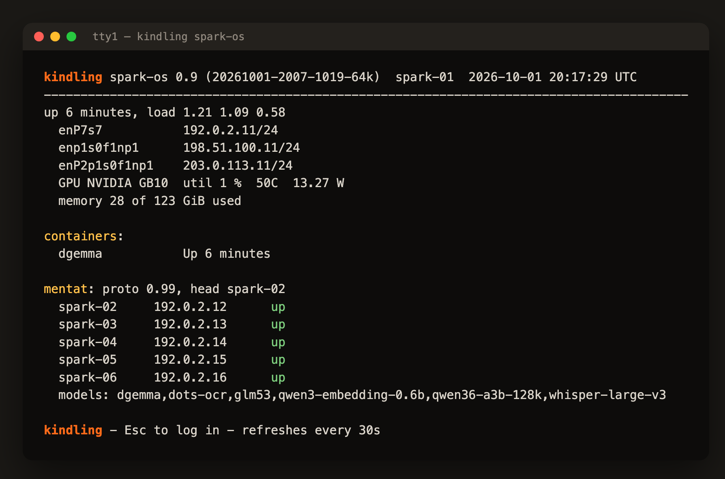This screenshot has width=725, height=479.
Task: Click container name 'dgemma' under containers
Action: pyautogui.click(x=80, y=254)
